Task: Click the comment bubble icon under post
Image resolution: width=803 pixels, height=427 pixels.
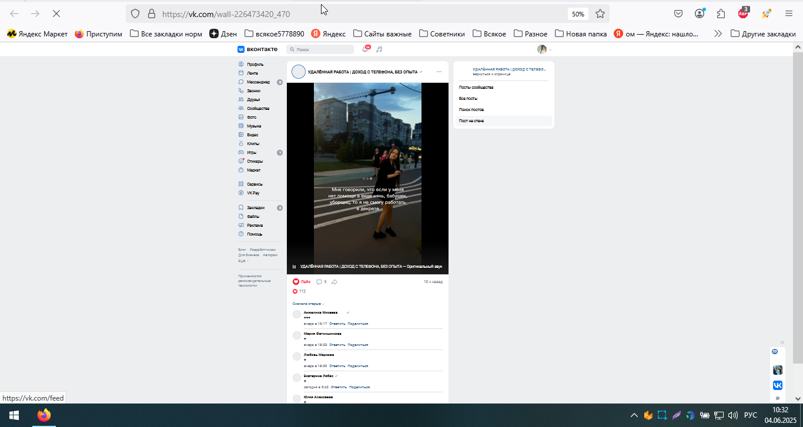Action: pyautogui.click(x=319, y=282)
